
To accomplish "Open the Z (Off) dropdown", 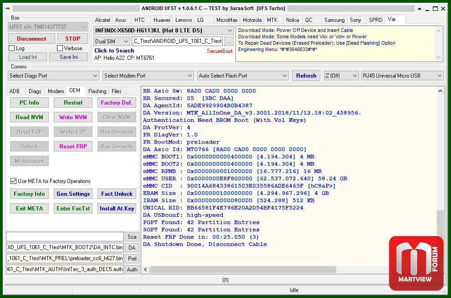I will pyautogui.click(x=341, y=76).
